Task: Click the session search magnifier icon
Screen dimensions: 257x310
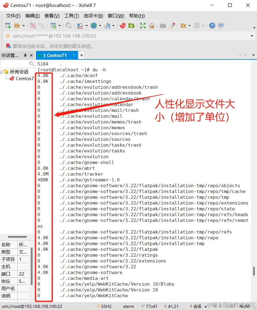Action: click(32, 64)
